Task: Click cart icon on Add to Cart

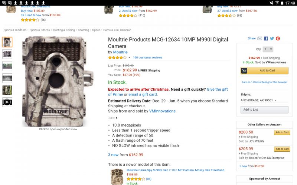Action: 244,71
